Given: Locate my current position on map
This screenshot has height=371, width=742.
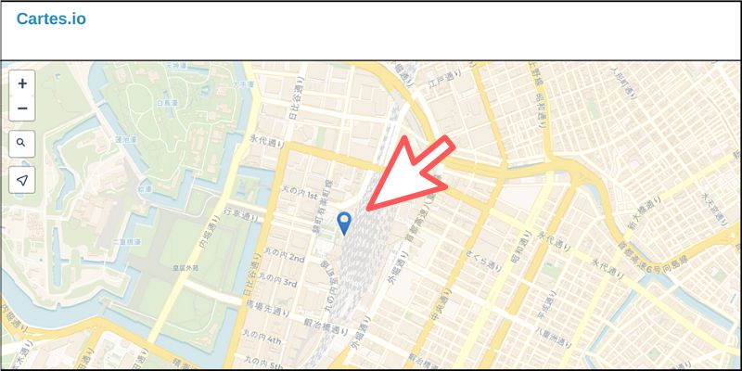Looking at the screenshot, I should point(21,180).
